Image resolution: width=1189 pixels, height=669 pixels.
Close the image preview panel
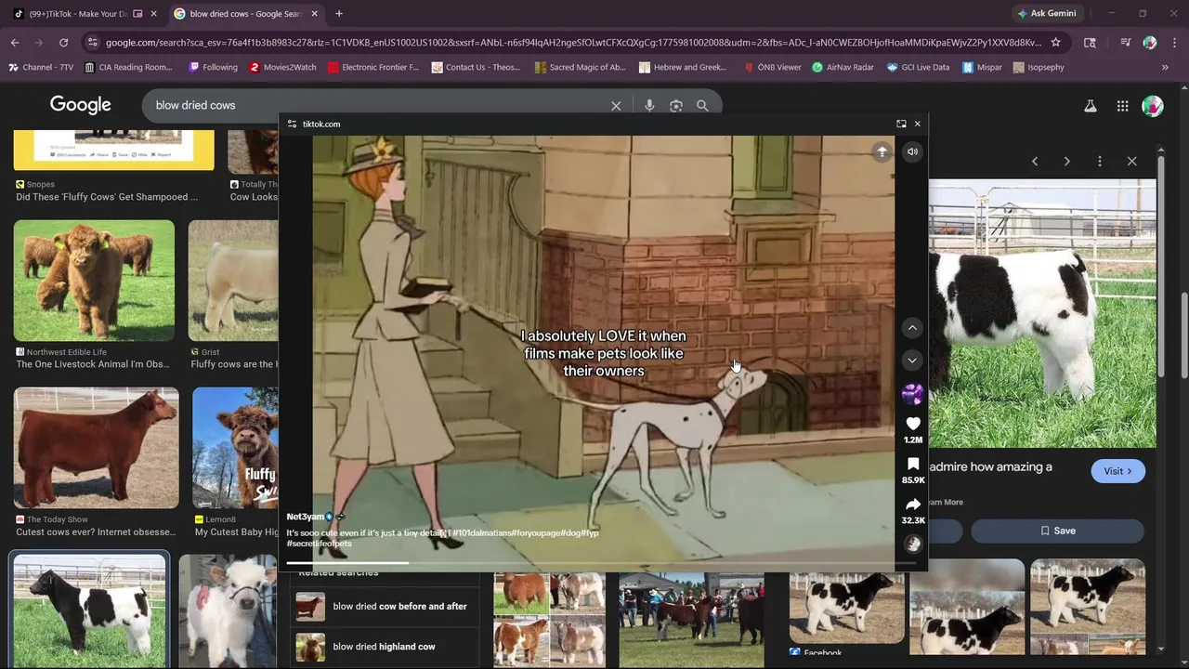tap(1131, 161)
